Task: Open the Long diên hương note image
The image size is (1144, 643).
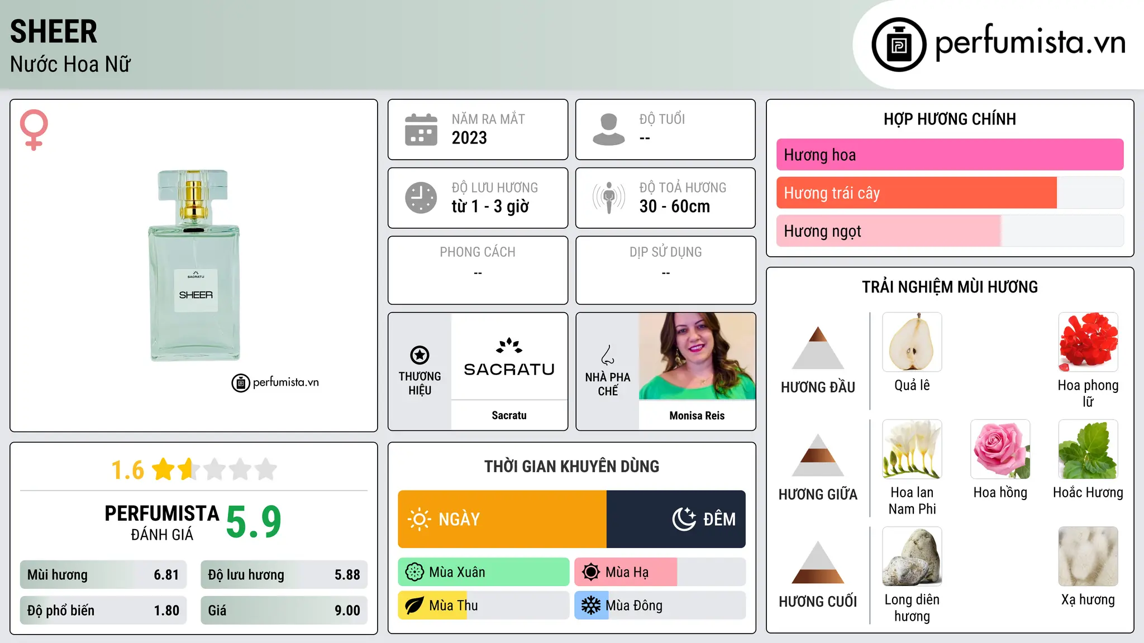Action: (x=912, y=556)
